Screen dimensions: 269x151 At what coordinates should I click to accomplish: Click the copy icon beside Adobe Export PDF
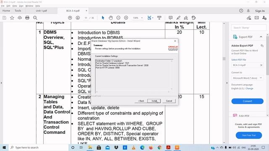point(262,46)
